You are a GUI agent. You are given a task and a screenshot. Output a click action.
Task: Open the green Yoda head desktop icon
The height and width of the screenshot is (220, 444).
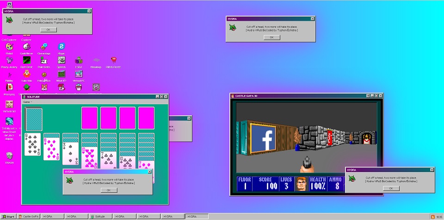27,87
